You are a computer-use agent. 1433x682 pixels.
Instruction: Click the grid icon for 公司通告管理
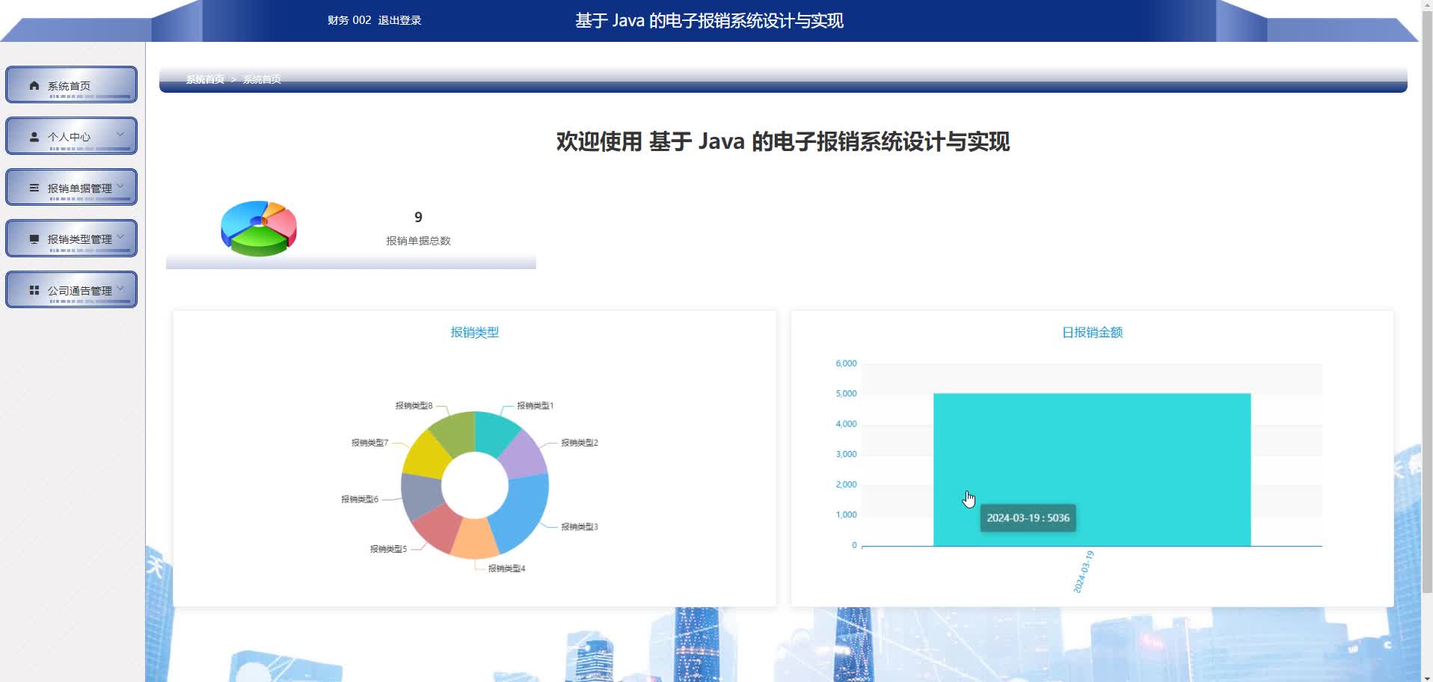(34, 290)
